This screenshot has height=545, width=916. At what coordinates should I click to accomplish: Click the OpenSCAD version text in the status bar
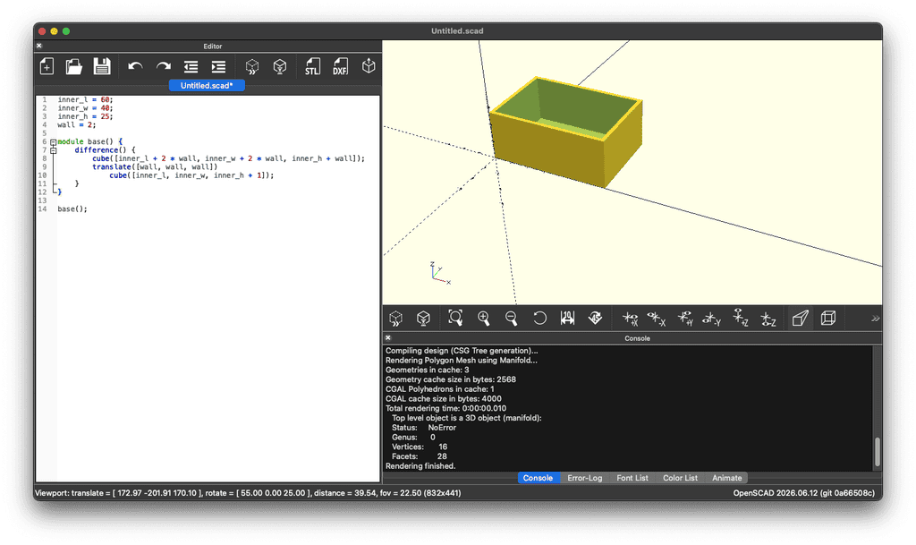pos(804,493)
